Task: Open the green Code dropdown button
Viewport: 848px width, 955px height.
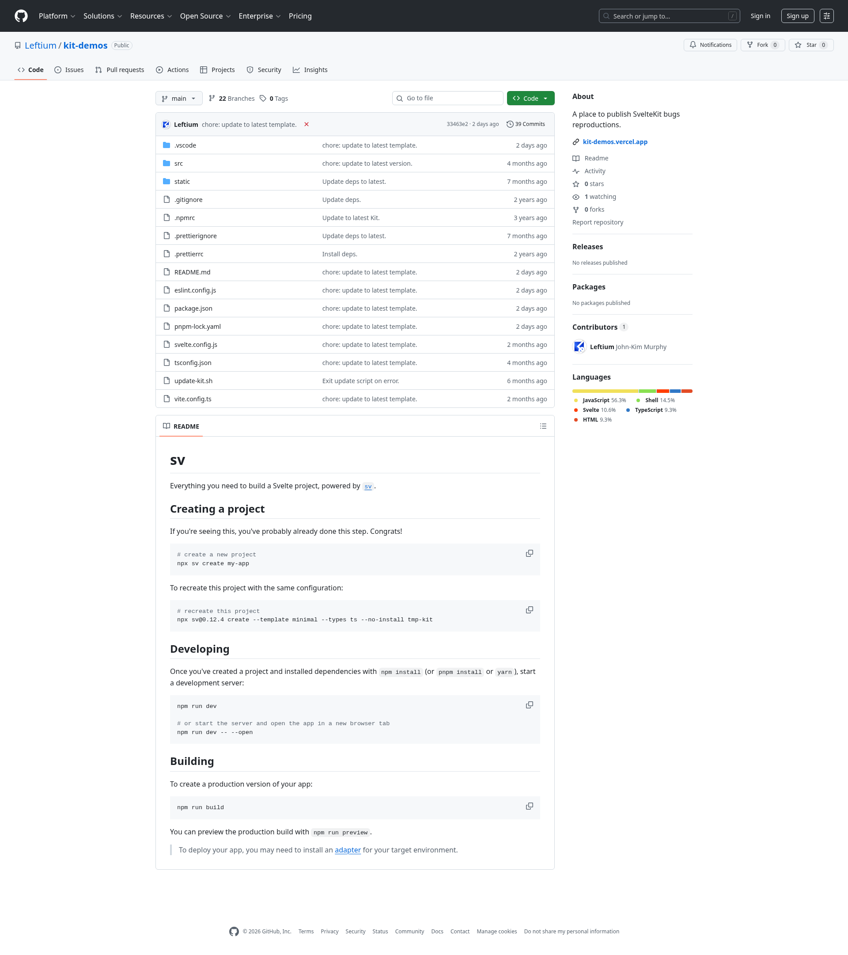Action: [530, 98]
